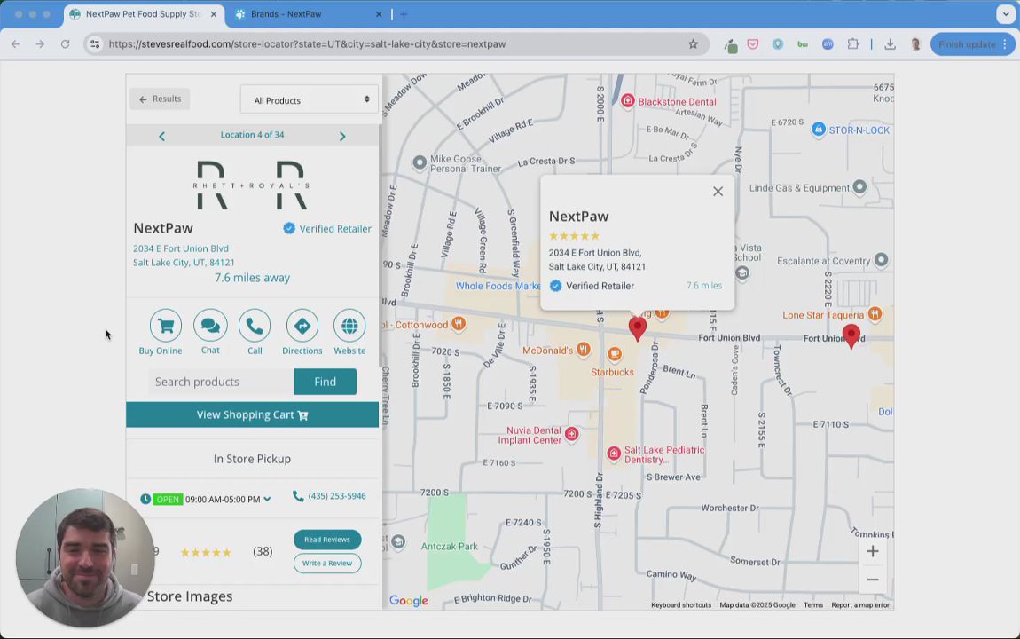Screen dimensions: 1020x639
Task: Open browser extensions puzzle icon
Action: click(853, 44)
